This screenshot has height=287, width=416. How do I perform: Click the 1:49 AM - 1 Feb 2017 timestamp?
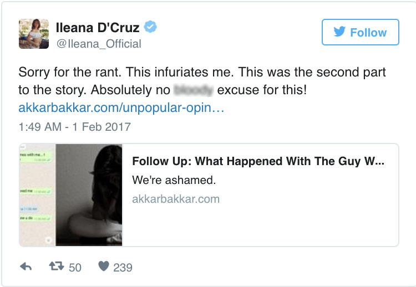[75, 127]
